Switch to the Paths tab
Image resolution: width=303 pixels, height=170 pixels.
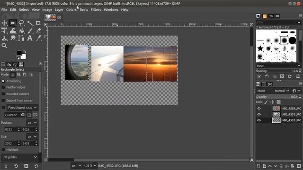click(x=270, y=84)
